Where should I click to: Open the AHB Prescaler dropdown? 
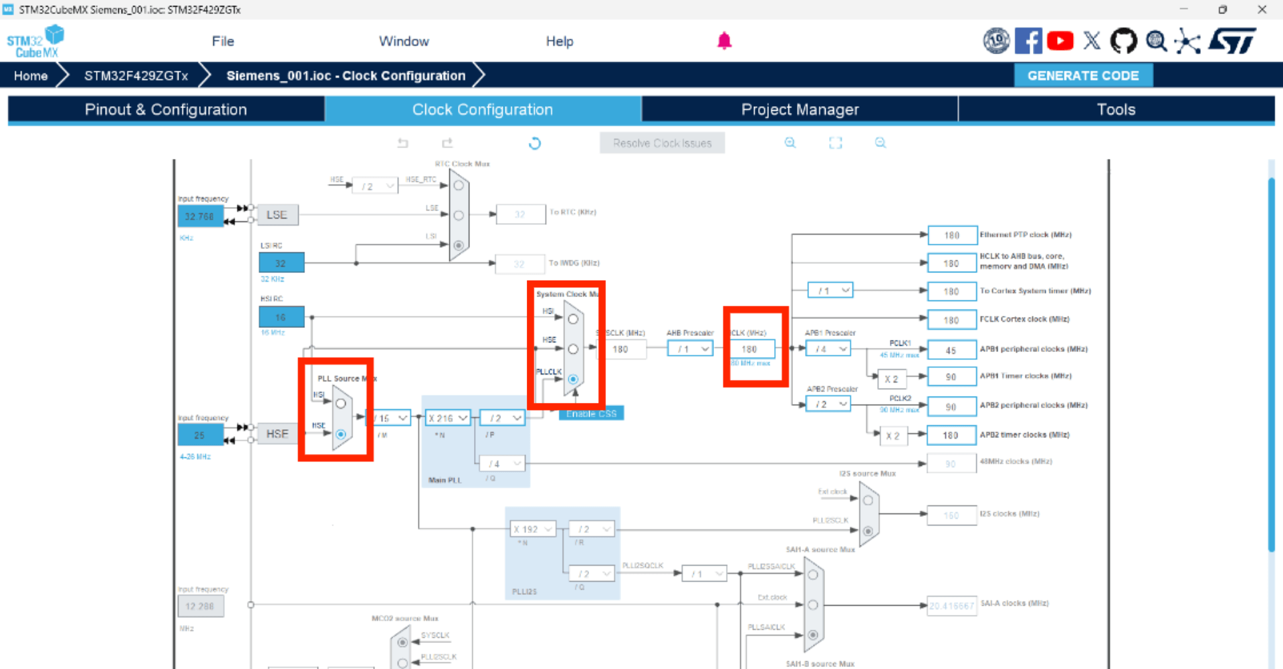(x=691, y=349)
